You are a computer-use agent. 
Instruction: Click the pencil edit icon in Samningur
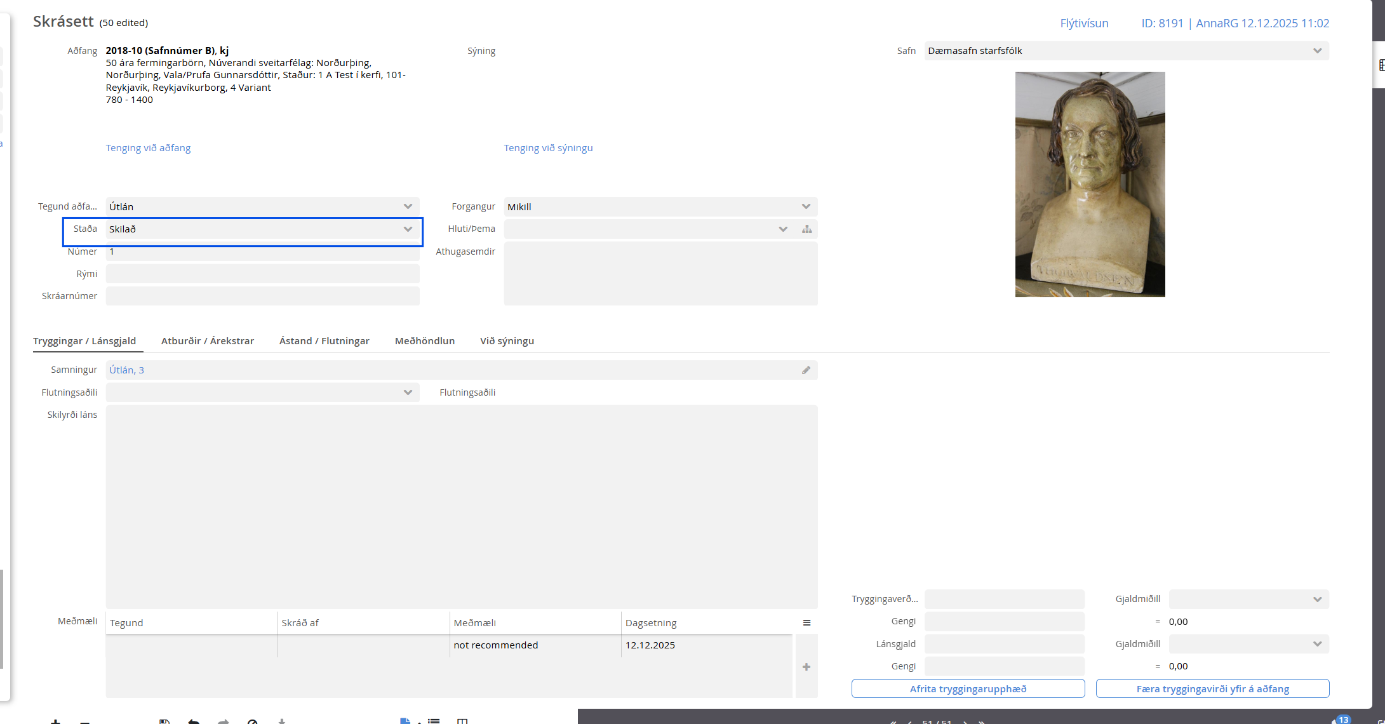coord(806,370)
